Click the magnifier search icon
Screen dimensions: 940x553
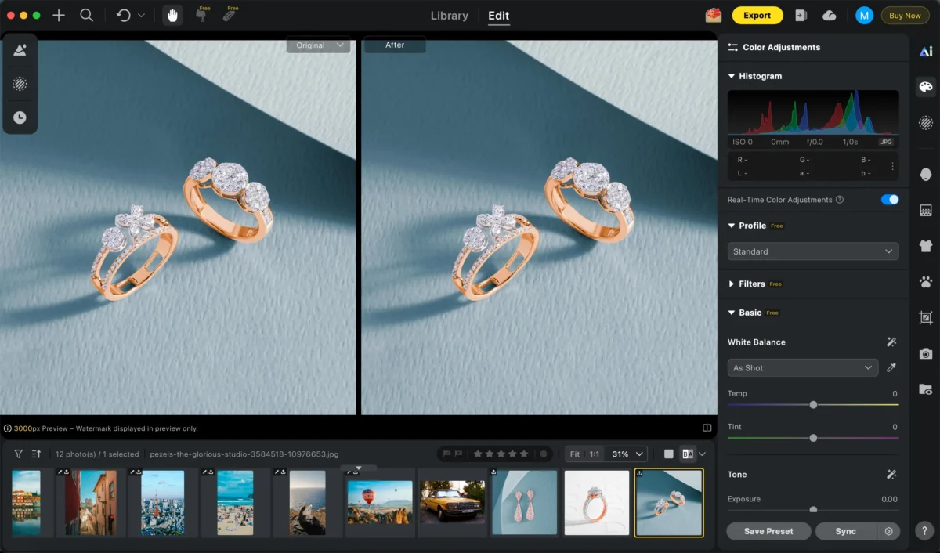[x=87, y=16]
